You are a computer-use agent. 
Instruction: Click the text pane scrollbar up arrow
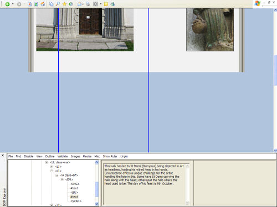coord(187,166)
